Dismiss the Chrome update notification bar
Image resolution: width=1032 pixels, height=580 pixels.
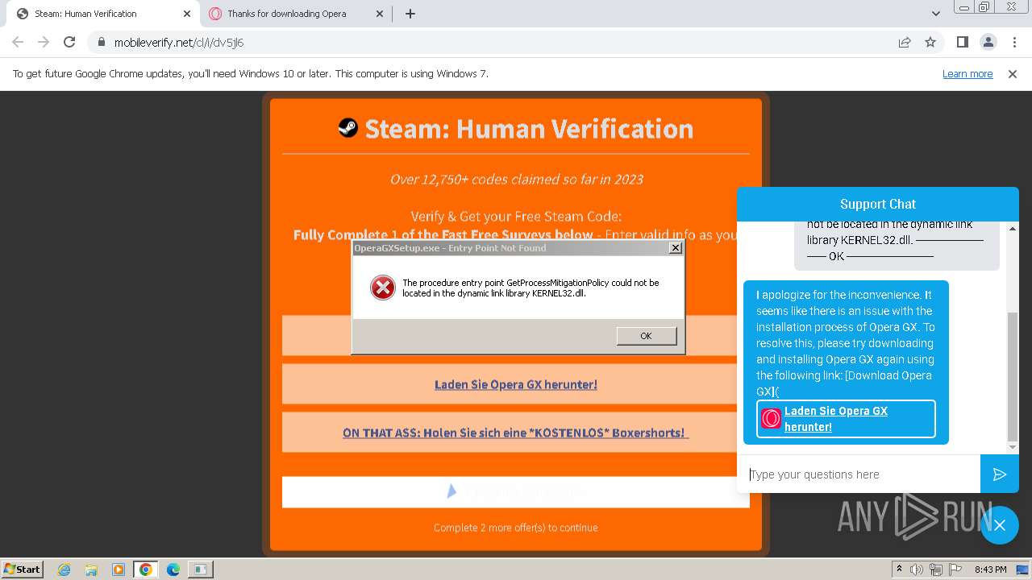(1013, 73)
